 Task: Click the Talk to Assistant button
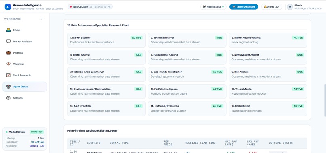(243, 7)
